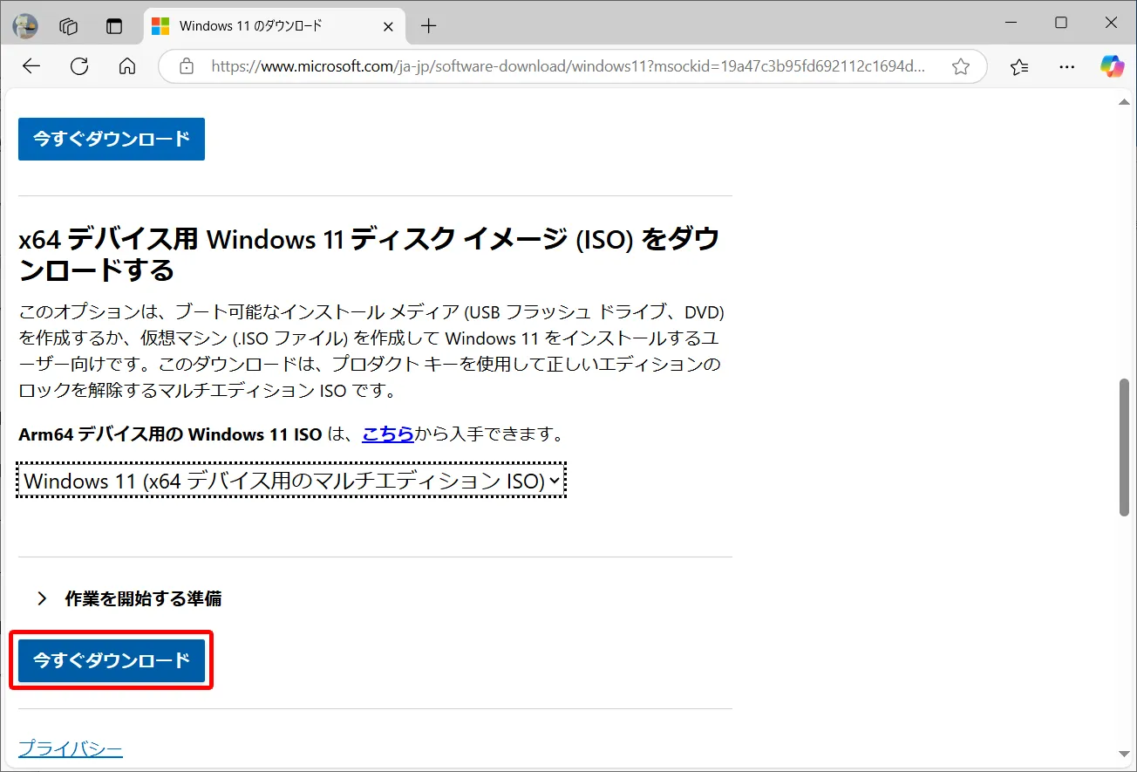Open the Copilot sidebar

tap(1112, 66)
